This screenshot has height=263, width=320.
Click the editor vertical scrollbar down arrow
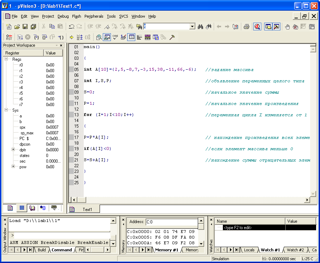pos(313,193)
